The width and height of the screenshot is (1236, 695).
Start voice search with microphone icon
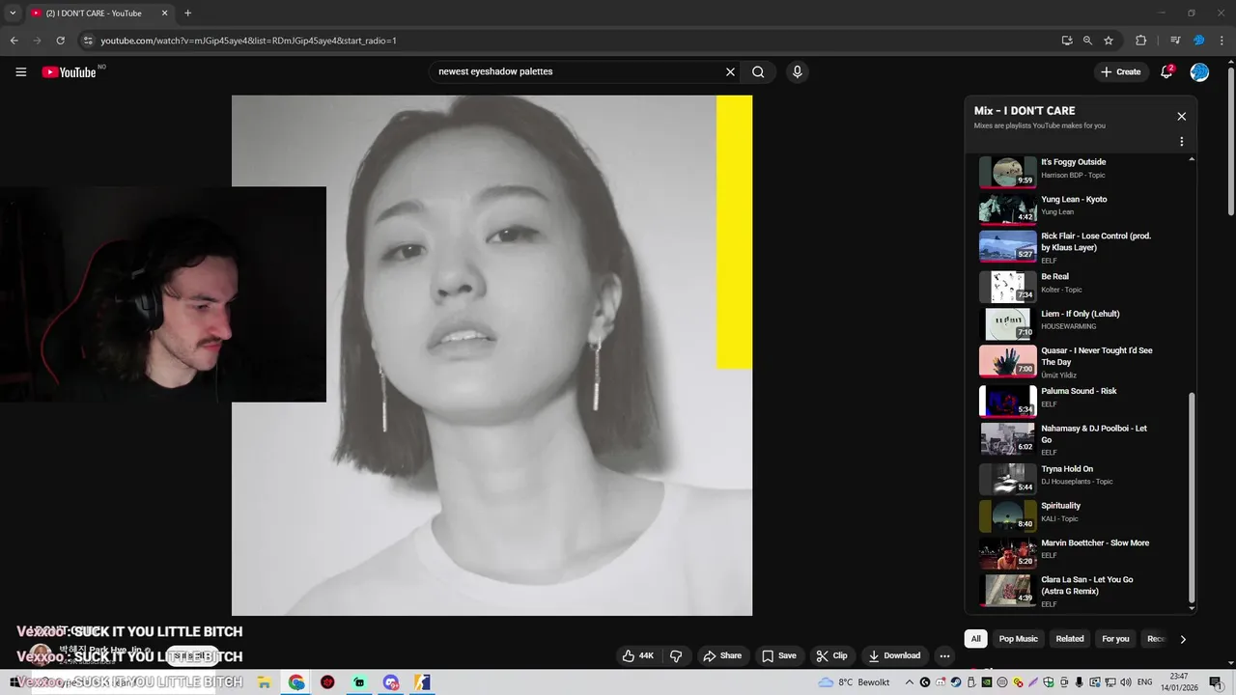[797, 71]
